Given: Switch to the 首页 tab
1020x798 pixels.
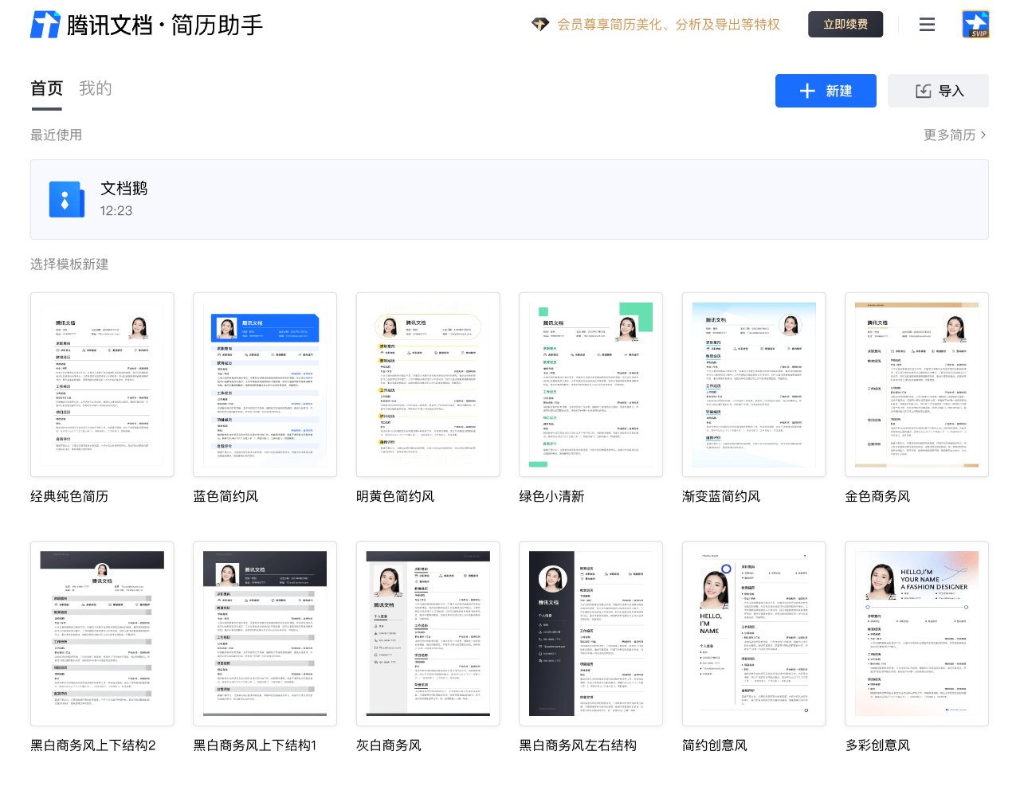Looking at the screenshot, I should [x=46, y=88].
